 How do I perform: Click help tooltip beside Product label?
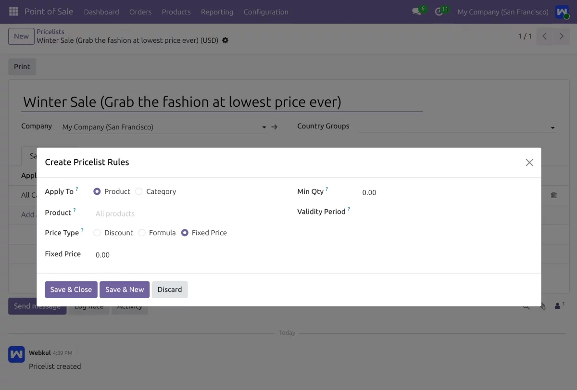click(75, 210)
